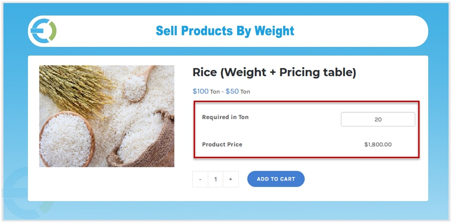Click the Required in Ton input showing 20
The height and width of the screenshot is (223, 452).
tap(378, 119)
